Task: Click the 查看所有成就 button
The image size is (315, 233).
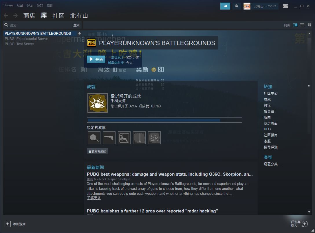Action: [x=98, y=151]
